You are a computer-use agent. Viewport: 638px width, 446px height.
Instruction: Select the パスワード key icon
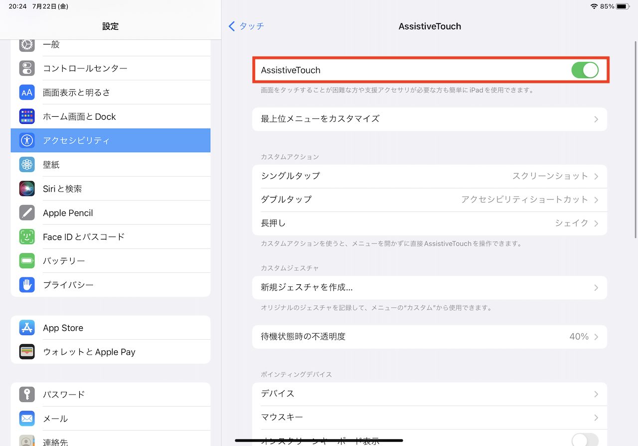tap(27, 394)
